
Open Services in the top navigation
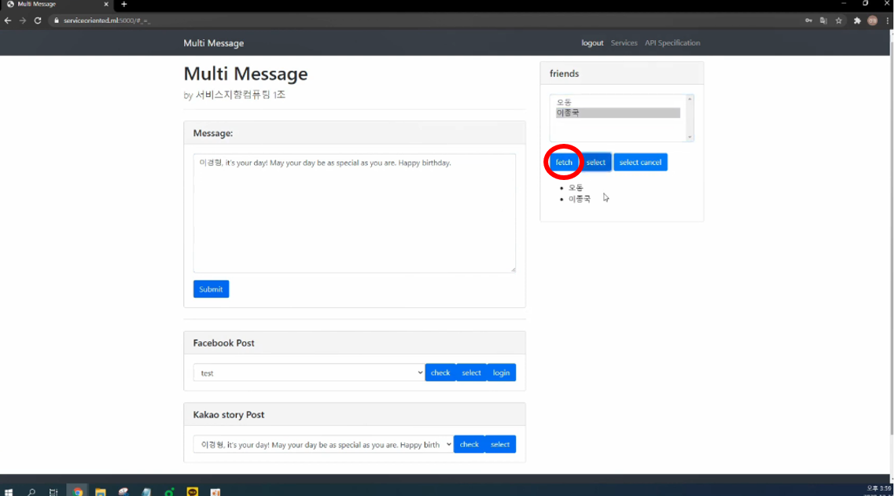(624, 42)
